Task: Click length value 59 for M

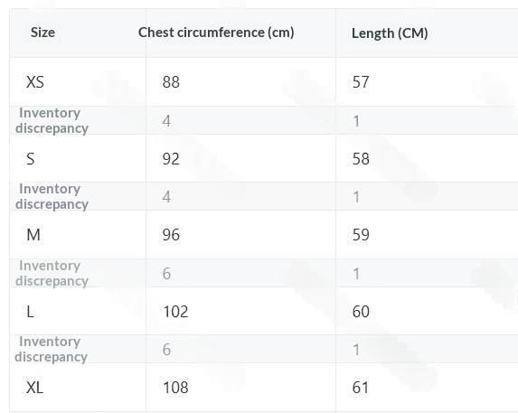Action: pos(361,235)
